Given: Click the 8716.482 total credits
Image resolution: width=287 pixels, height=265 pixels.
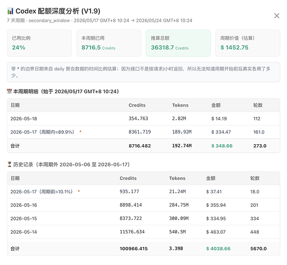Looking at the screenshot, I should coord(140,146).
